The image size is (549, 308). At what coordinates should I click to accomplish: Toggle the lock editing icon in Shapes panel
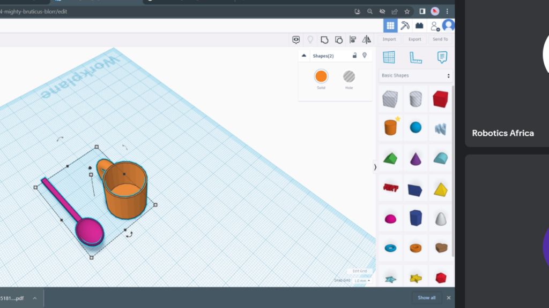pos(354,56)
